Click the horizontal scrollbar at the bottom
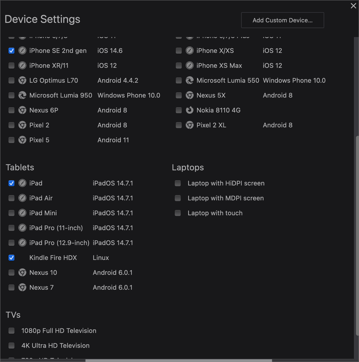The width and height of the screenshot is (359, 362). (x=179, y=360)
